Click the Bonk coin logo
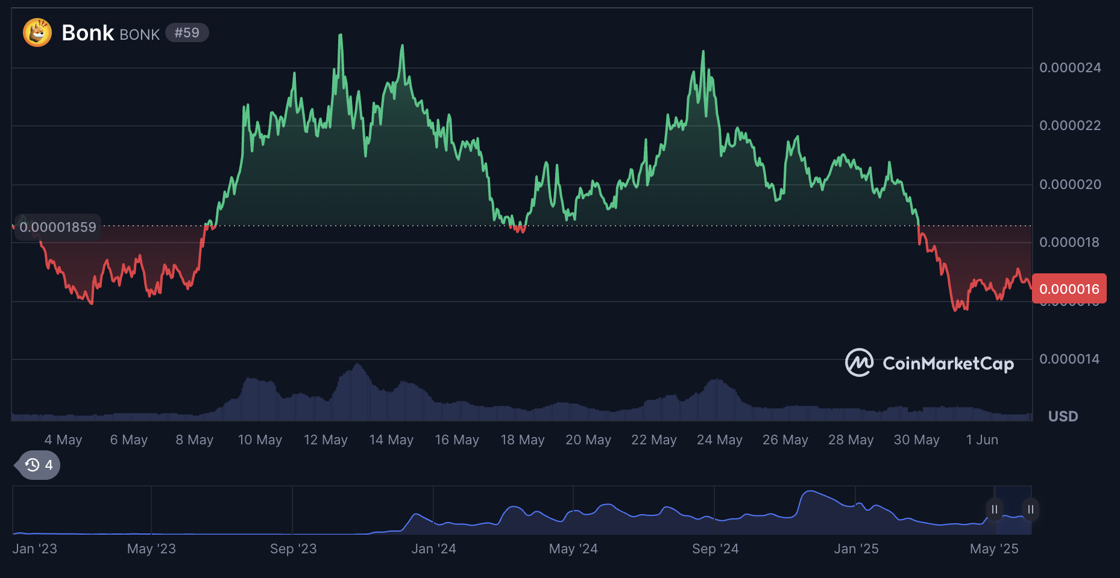 (x=36, y=33)
